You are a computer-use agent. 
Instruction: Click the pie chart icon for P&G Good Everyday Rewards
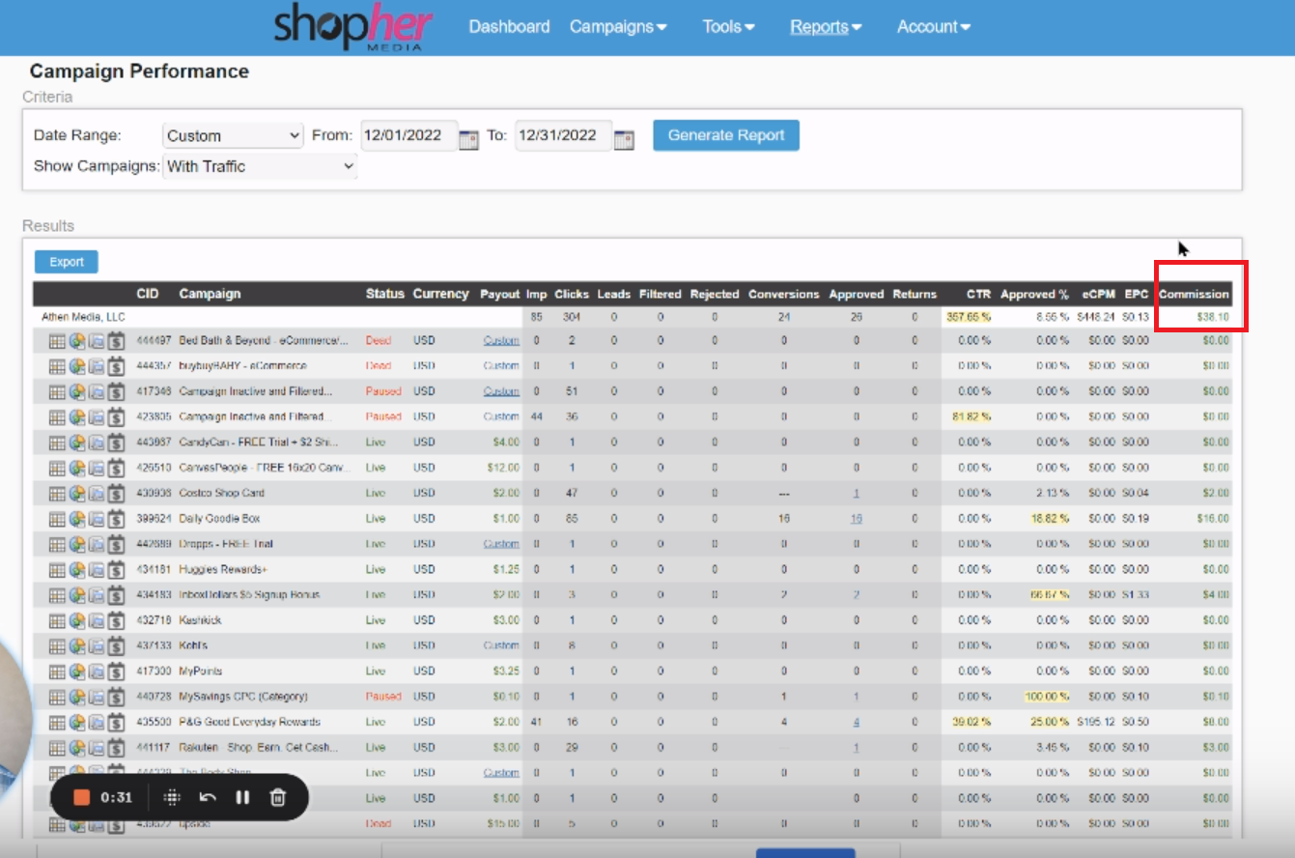pos(77,722)
